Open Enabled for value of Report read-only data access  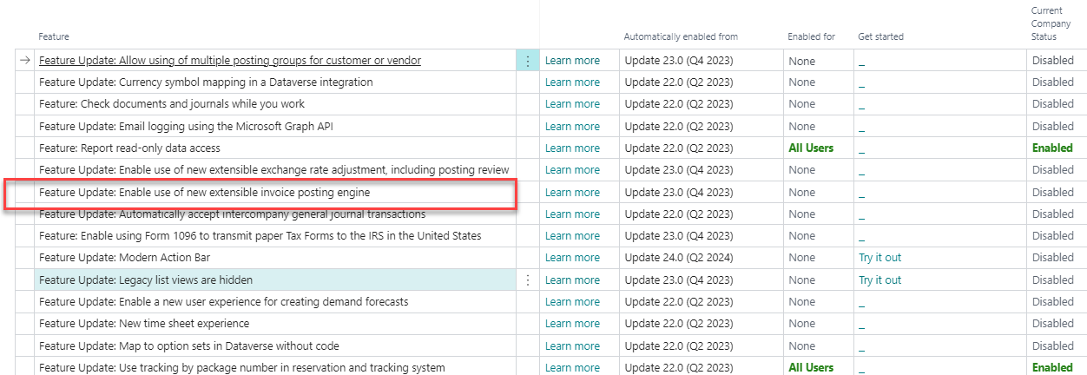coord(810,148)
